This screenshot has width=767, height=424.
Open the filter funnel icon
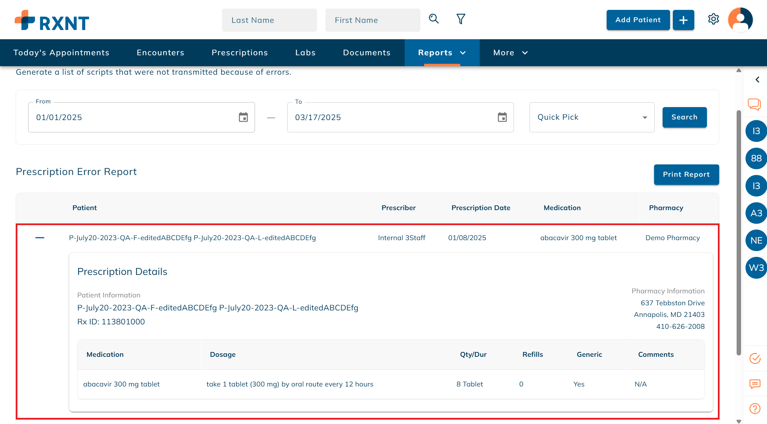[461, 19]
